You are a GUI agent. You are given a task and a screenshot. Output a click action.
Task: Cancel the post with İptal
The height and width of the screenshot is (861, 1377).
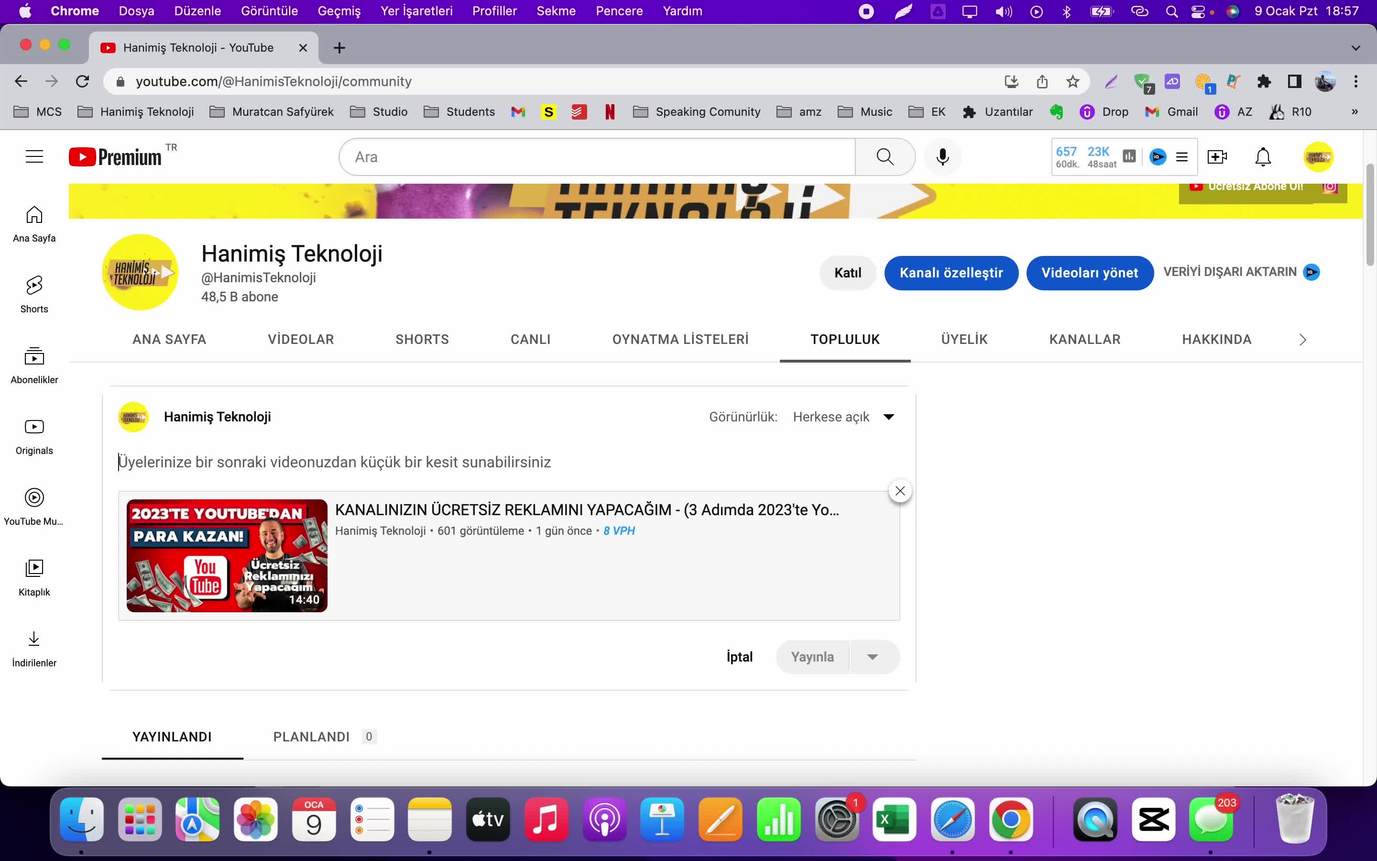[739, 657]
